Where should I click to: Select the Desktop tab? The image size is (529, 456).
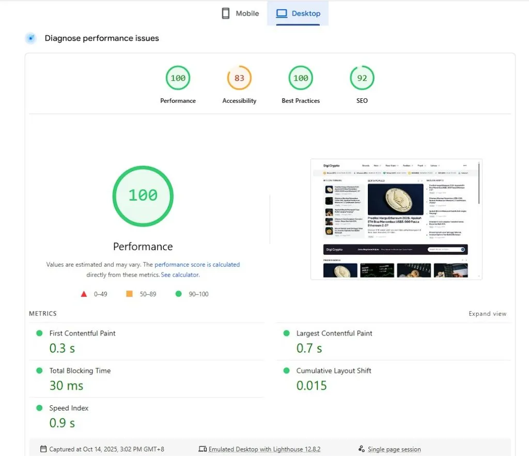point(298,13)
